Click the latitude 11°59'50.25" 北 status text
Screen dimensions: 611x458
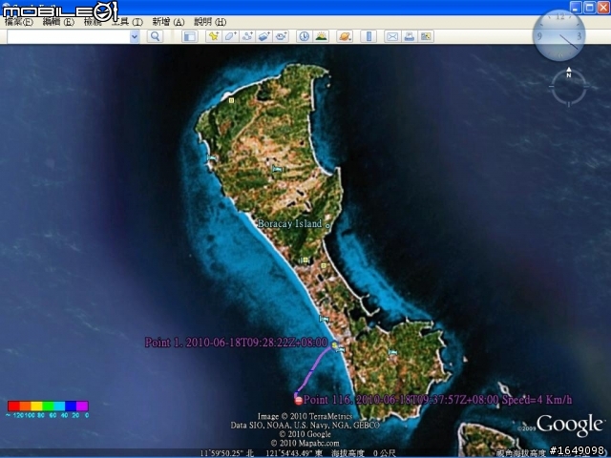(226, 453)
